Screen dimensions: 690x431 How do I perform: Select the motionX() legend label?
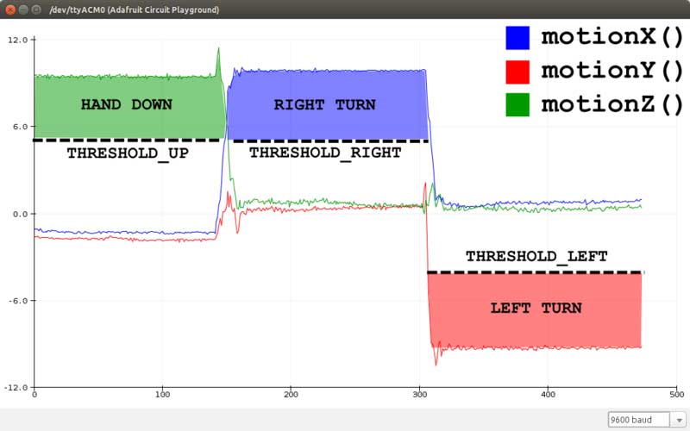[611, 38]
